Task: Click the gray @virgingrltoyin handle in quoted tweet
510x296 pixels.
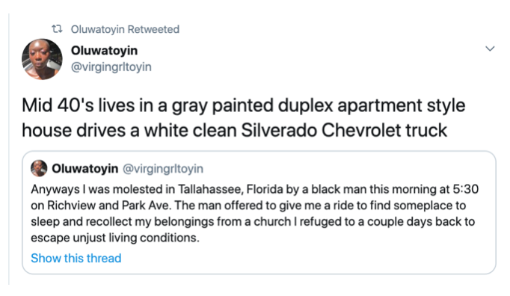Action: pos(163,168)
